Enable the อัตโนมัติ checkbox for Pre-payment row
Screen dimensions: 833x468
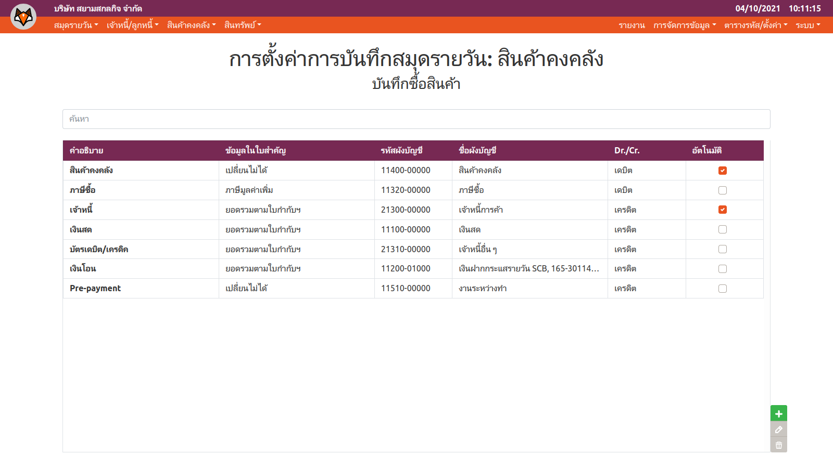coord(722,289)
